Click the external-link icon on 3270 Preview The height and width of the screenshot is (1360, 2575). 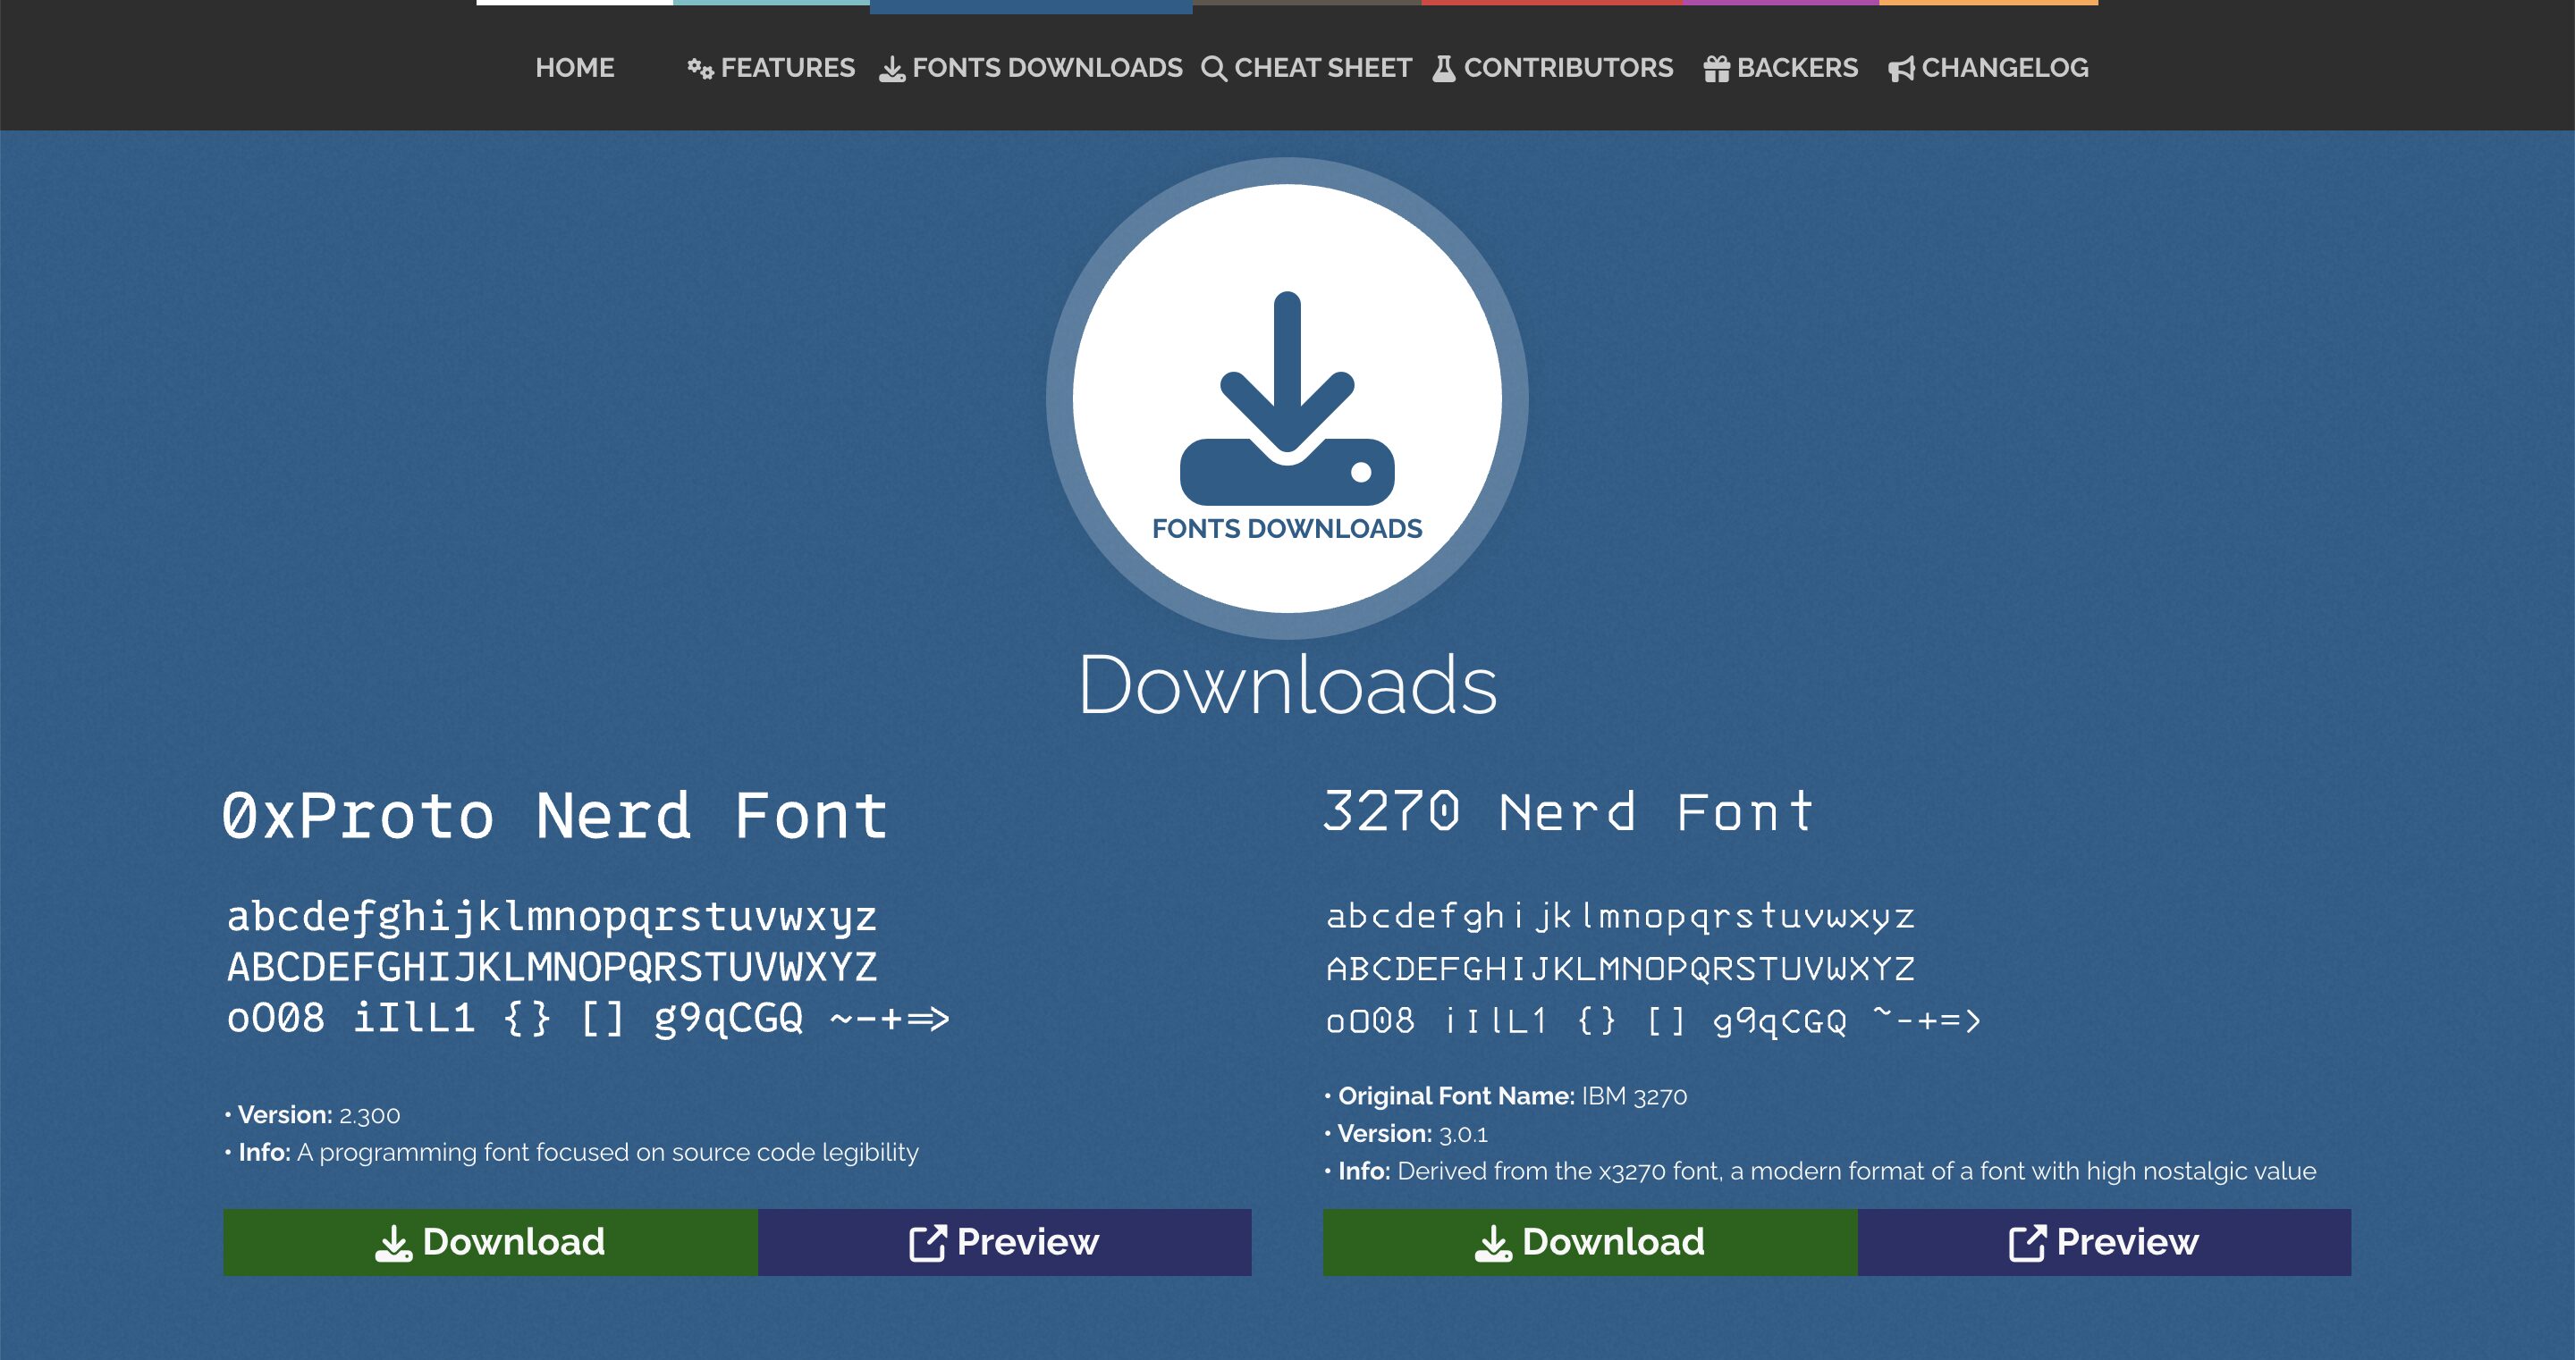pos(2026,1242)
